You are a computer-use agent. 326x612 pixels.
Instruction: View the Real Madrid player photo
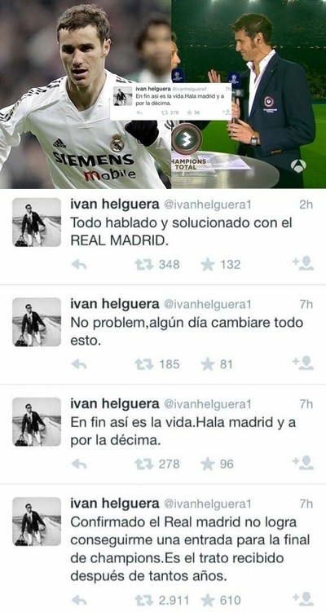85,95
